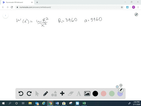Image resolution: width=141 pixels, height=106 pixels.
Task: Click the edit pencil circle top right
Action: 136,14
